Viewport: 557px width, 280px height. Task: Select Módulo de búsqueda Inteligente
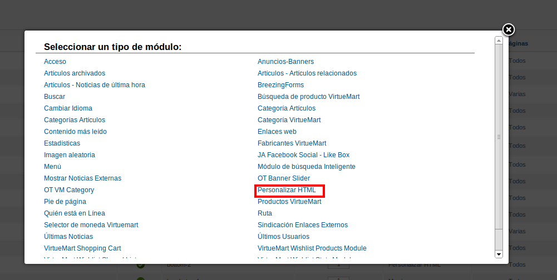point(306,167)
